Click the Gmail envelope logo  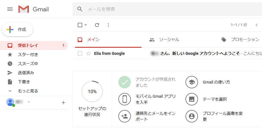24,9
